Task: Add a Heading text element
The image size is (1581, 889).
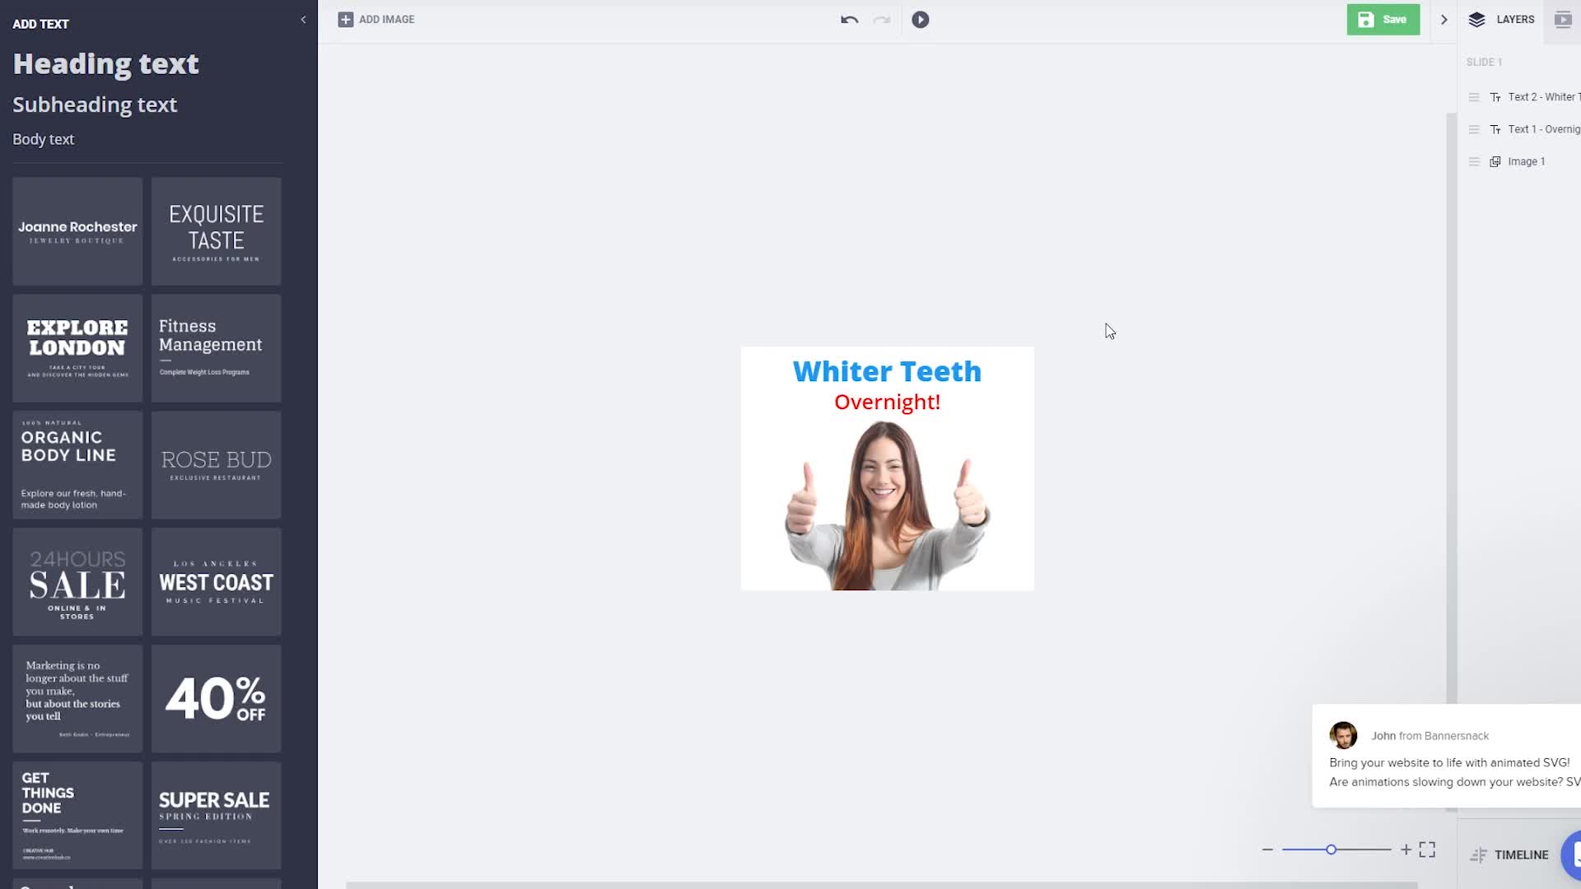Action: (105, 64)
